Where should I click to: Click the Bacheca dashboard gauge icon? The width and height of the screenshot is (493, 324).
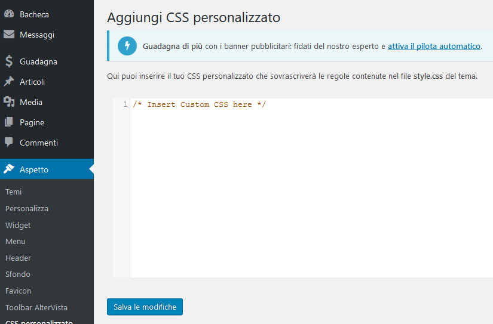point(9,14)
